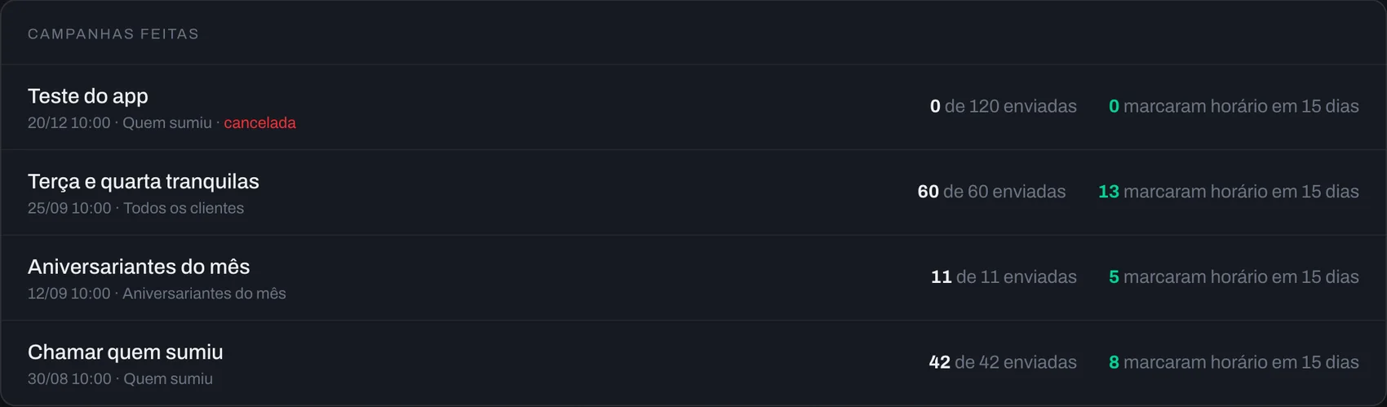Click Quem sumiu audience under Teste do app

(167, 123)
